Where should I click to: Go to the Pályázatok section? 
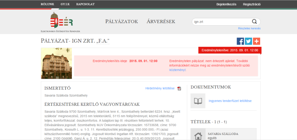(x=122, y=21)
